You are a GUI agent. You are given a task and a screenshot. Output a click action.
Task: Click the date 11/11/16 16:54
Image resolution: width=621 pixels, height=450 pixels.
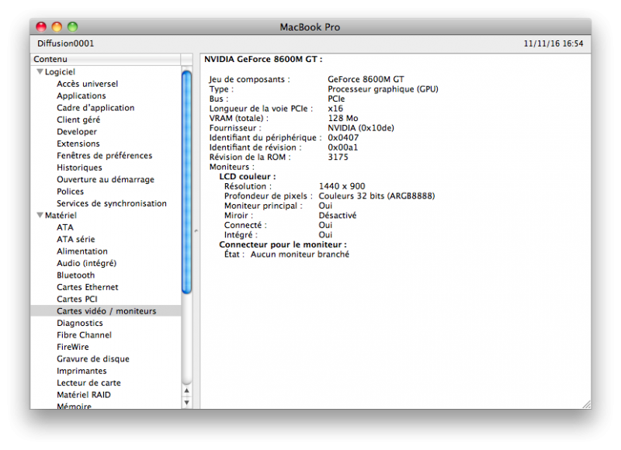553,43
